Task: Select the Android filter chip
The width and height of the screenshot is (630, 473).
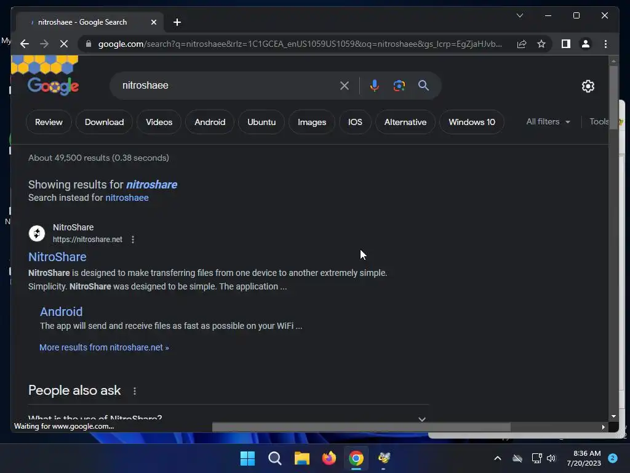Action: click(210, 122)
